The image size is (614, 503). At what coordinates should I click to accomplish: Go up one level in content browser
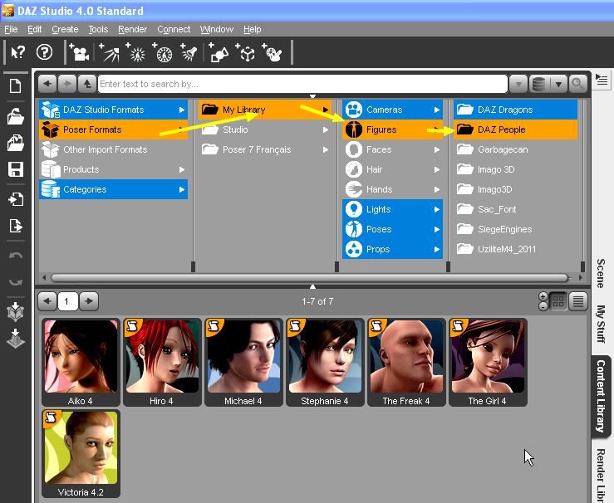87,83
